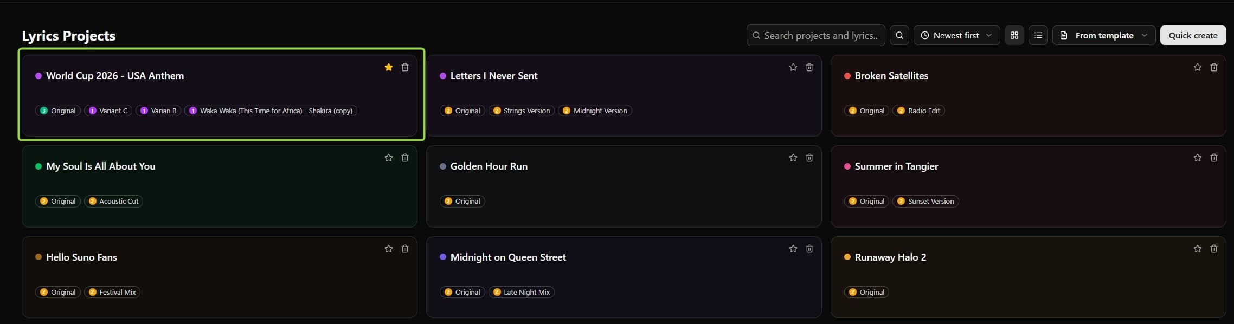Delete the My Soul Is All About You project
1234x324 pixels.
405,158
